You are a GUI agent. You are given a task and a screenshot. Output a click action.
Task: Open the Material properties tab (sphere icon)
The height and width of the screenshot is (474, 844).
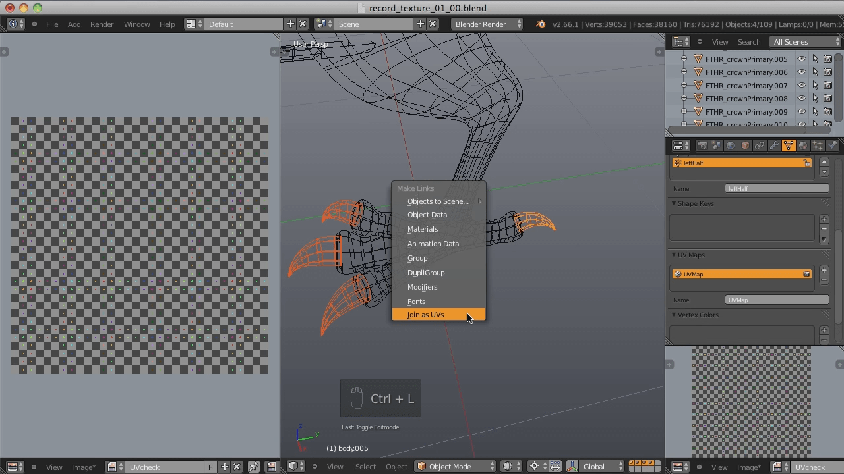pyautogui.click(x=804, y=145)
